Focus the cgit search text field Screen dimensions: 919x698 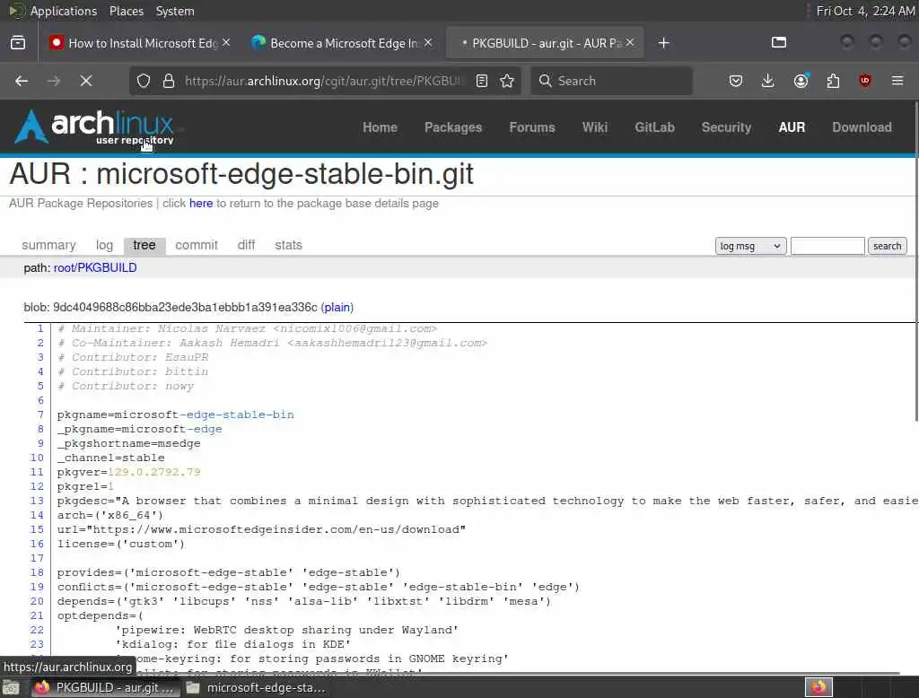(827, 246)
